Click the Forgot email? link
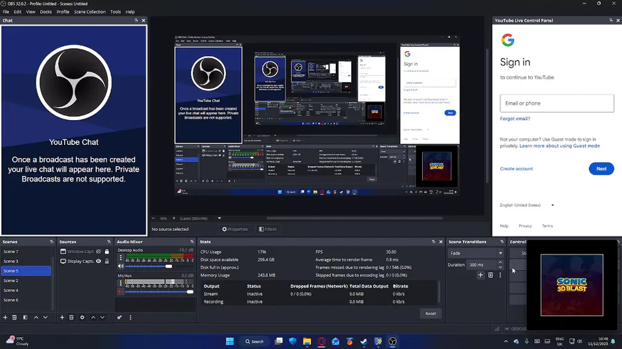 (515, 119)
